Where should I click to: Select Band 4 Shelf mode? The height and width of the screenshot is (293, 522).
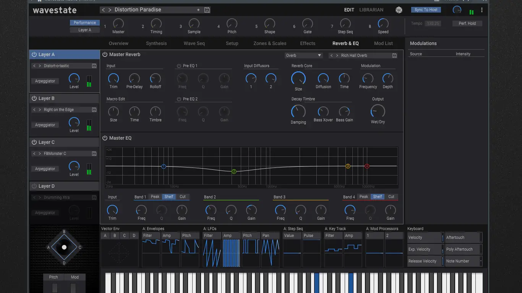[x=378, y=197]
